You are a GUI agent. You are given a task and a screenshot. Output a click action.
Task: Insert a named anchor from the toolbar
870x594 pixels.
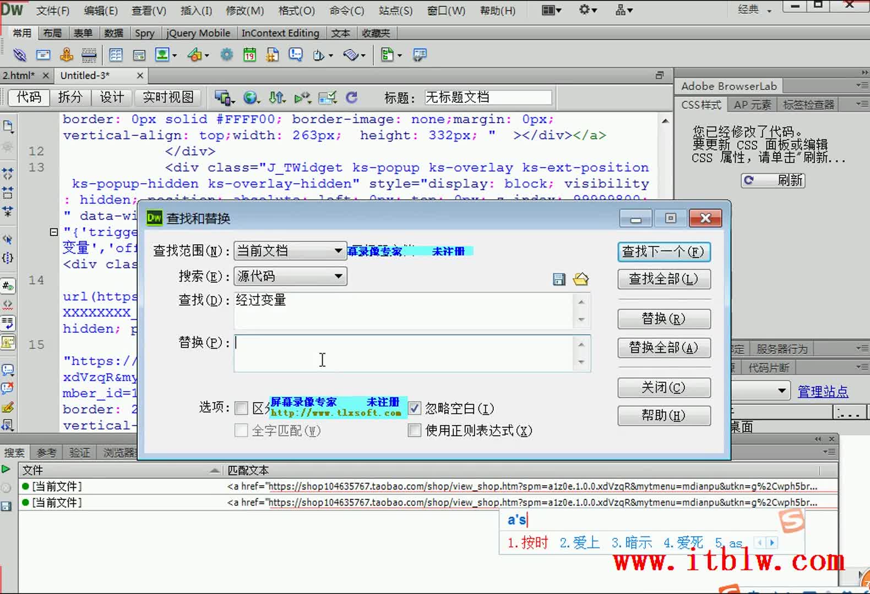(66, 55)
